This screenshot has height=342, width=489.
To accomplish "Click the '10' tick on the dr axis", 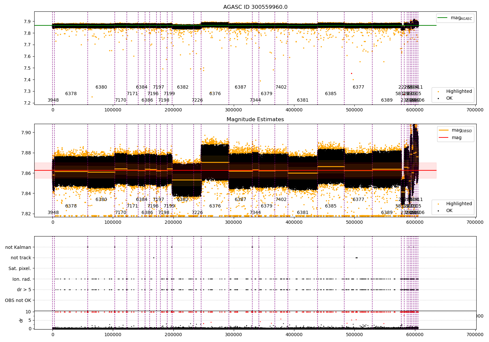I will click(x=29, y=312).
